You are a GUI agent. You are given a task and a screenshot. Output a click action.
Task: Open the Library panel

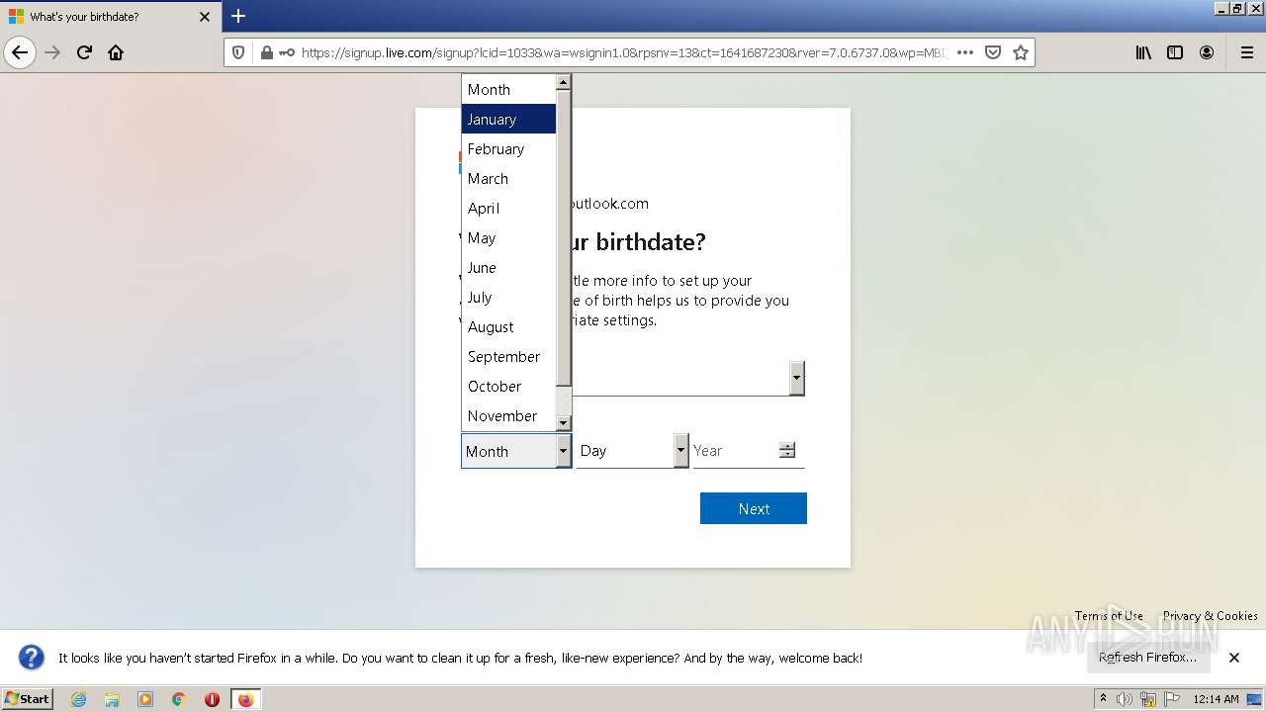click(x=1143, y=52)
